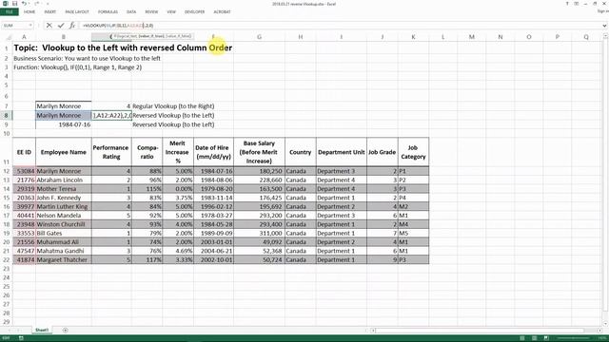Image resolution: width=609 pixels, height=342 pixels.
Task: Switch to Normal view in status bar
Action: pyautogui.click(x=522, y=338)
